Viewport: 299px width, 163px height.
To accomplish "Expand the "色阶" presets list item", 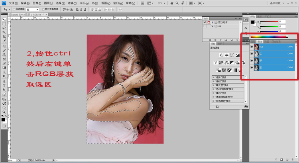I will [x=214, y=77].
